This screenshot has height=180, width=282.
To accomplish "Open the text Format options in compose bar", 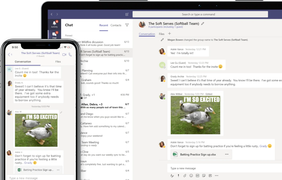I will tap(172, 175).
